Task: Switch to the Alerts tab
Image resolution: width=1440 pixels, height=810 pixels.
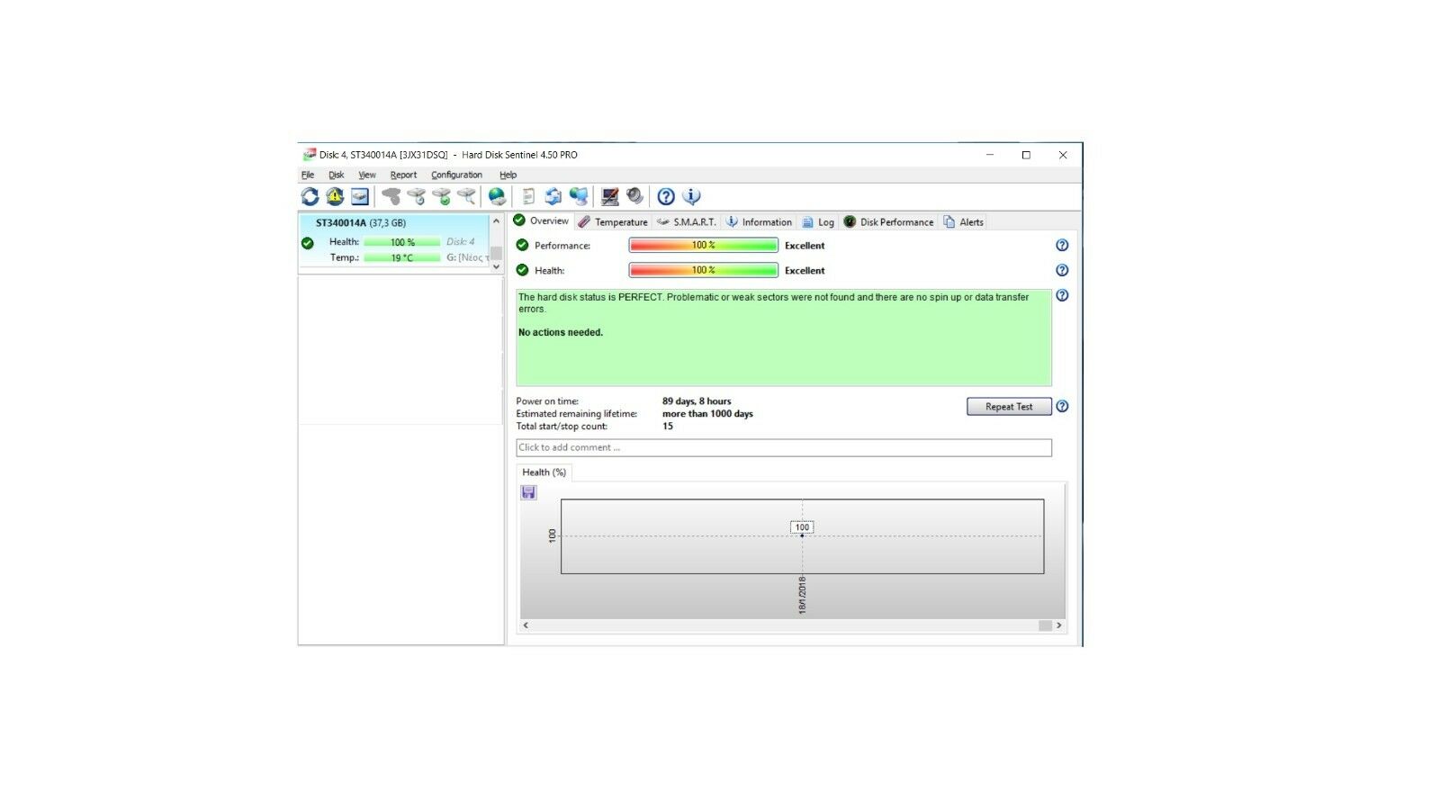Action: 964,221
